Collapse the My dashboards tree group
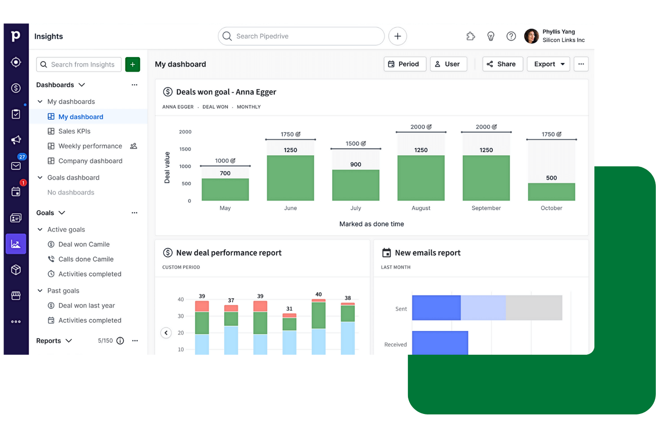The width and height of the screenshot is (658, 439). click(x=40, y=101)
